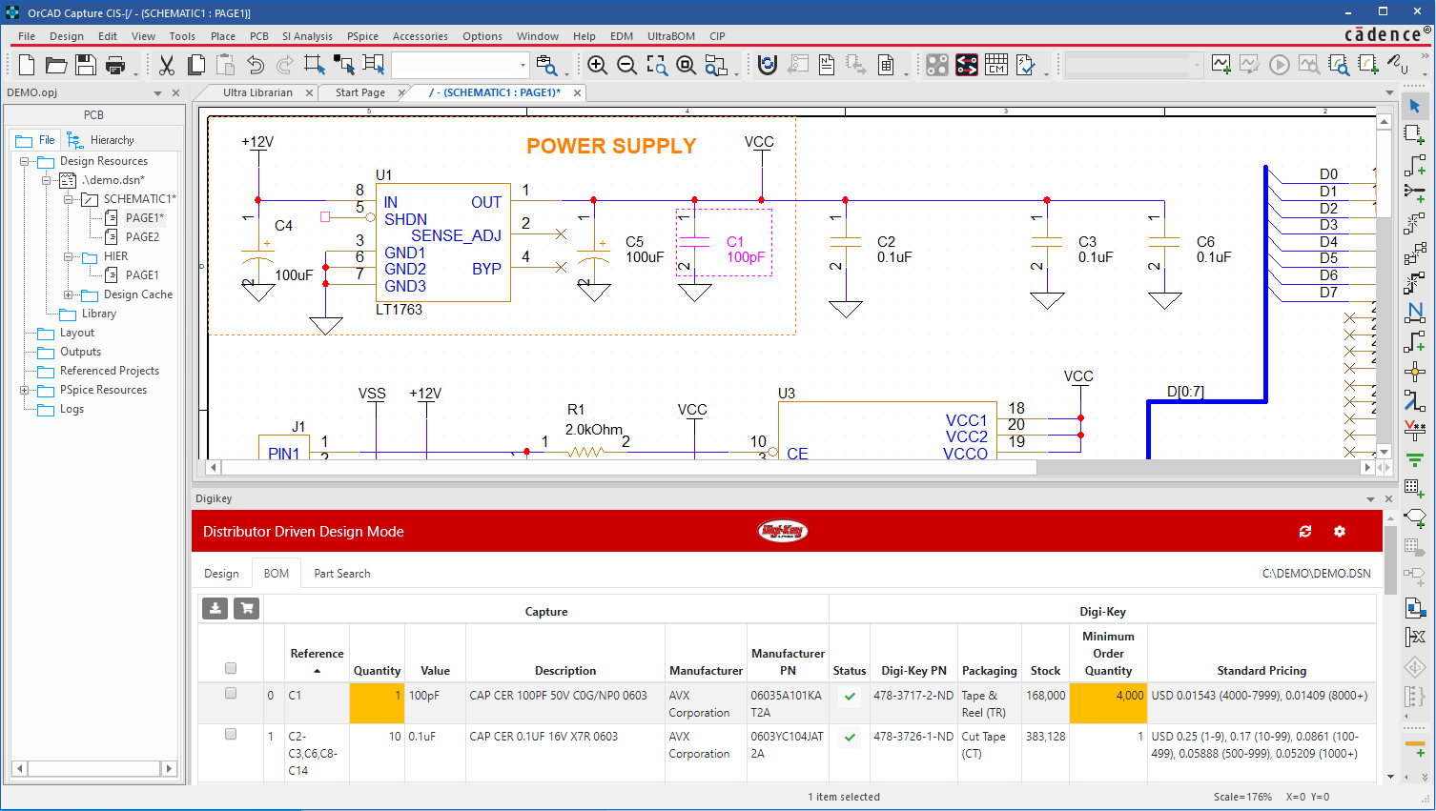Select the Place Net Alias (N) tool
Image resolution: width=1436 pixels, height=811 pixels.
1415,313
